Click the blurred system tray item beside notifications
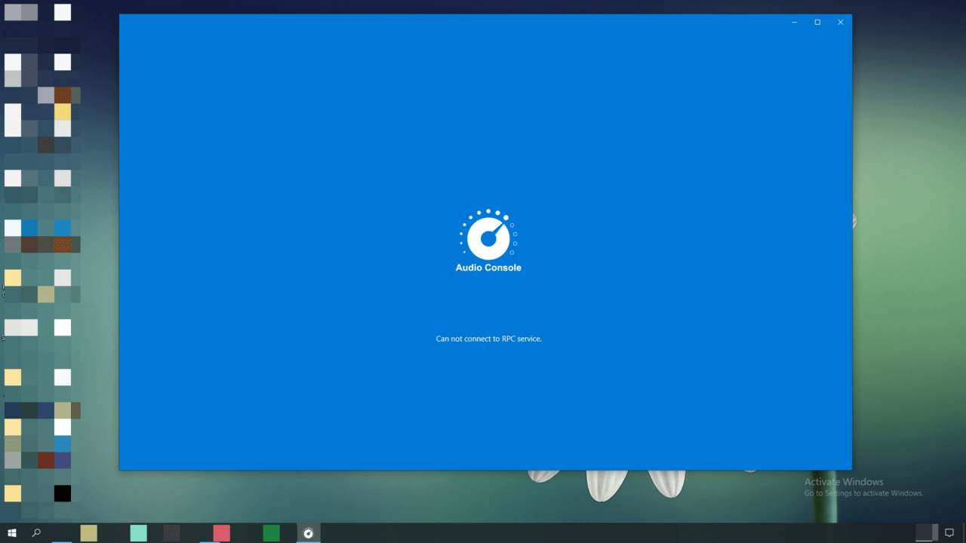The image size is (966, 543). tap(925, 533)
